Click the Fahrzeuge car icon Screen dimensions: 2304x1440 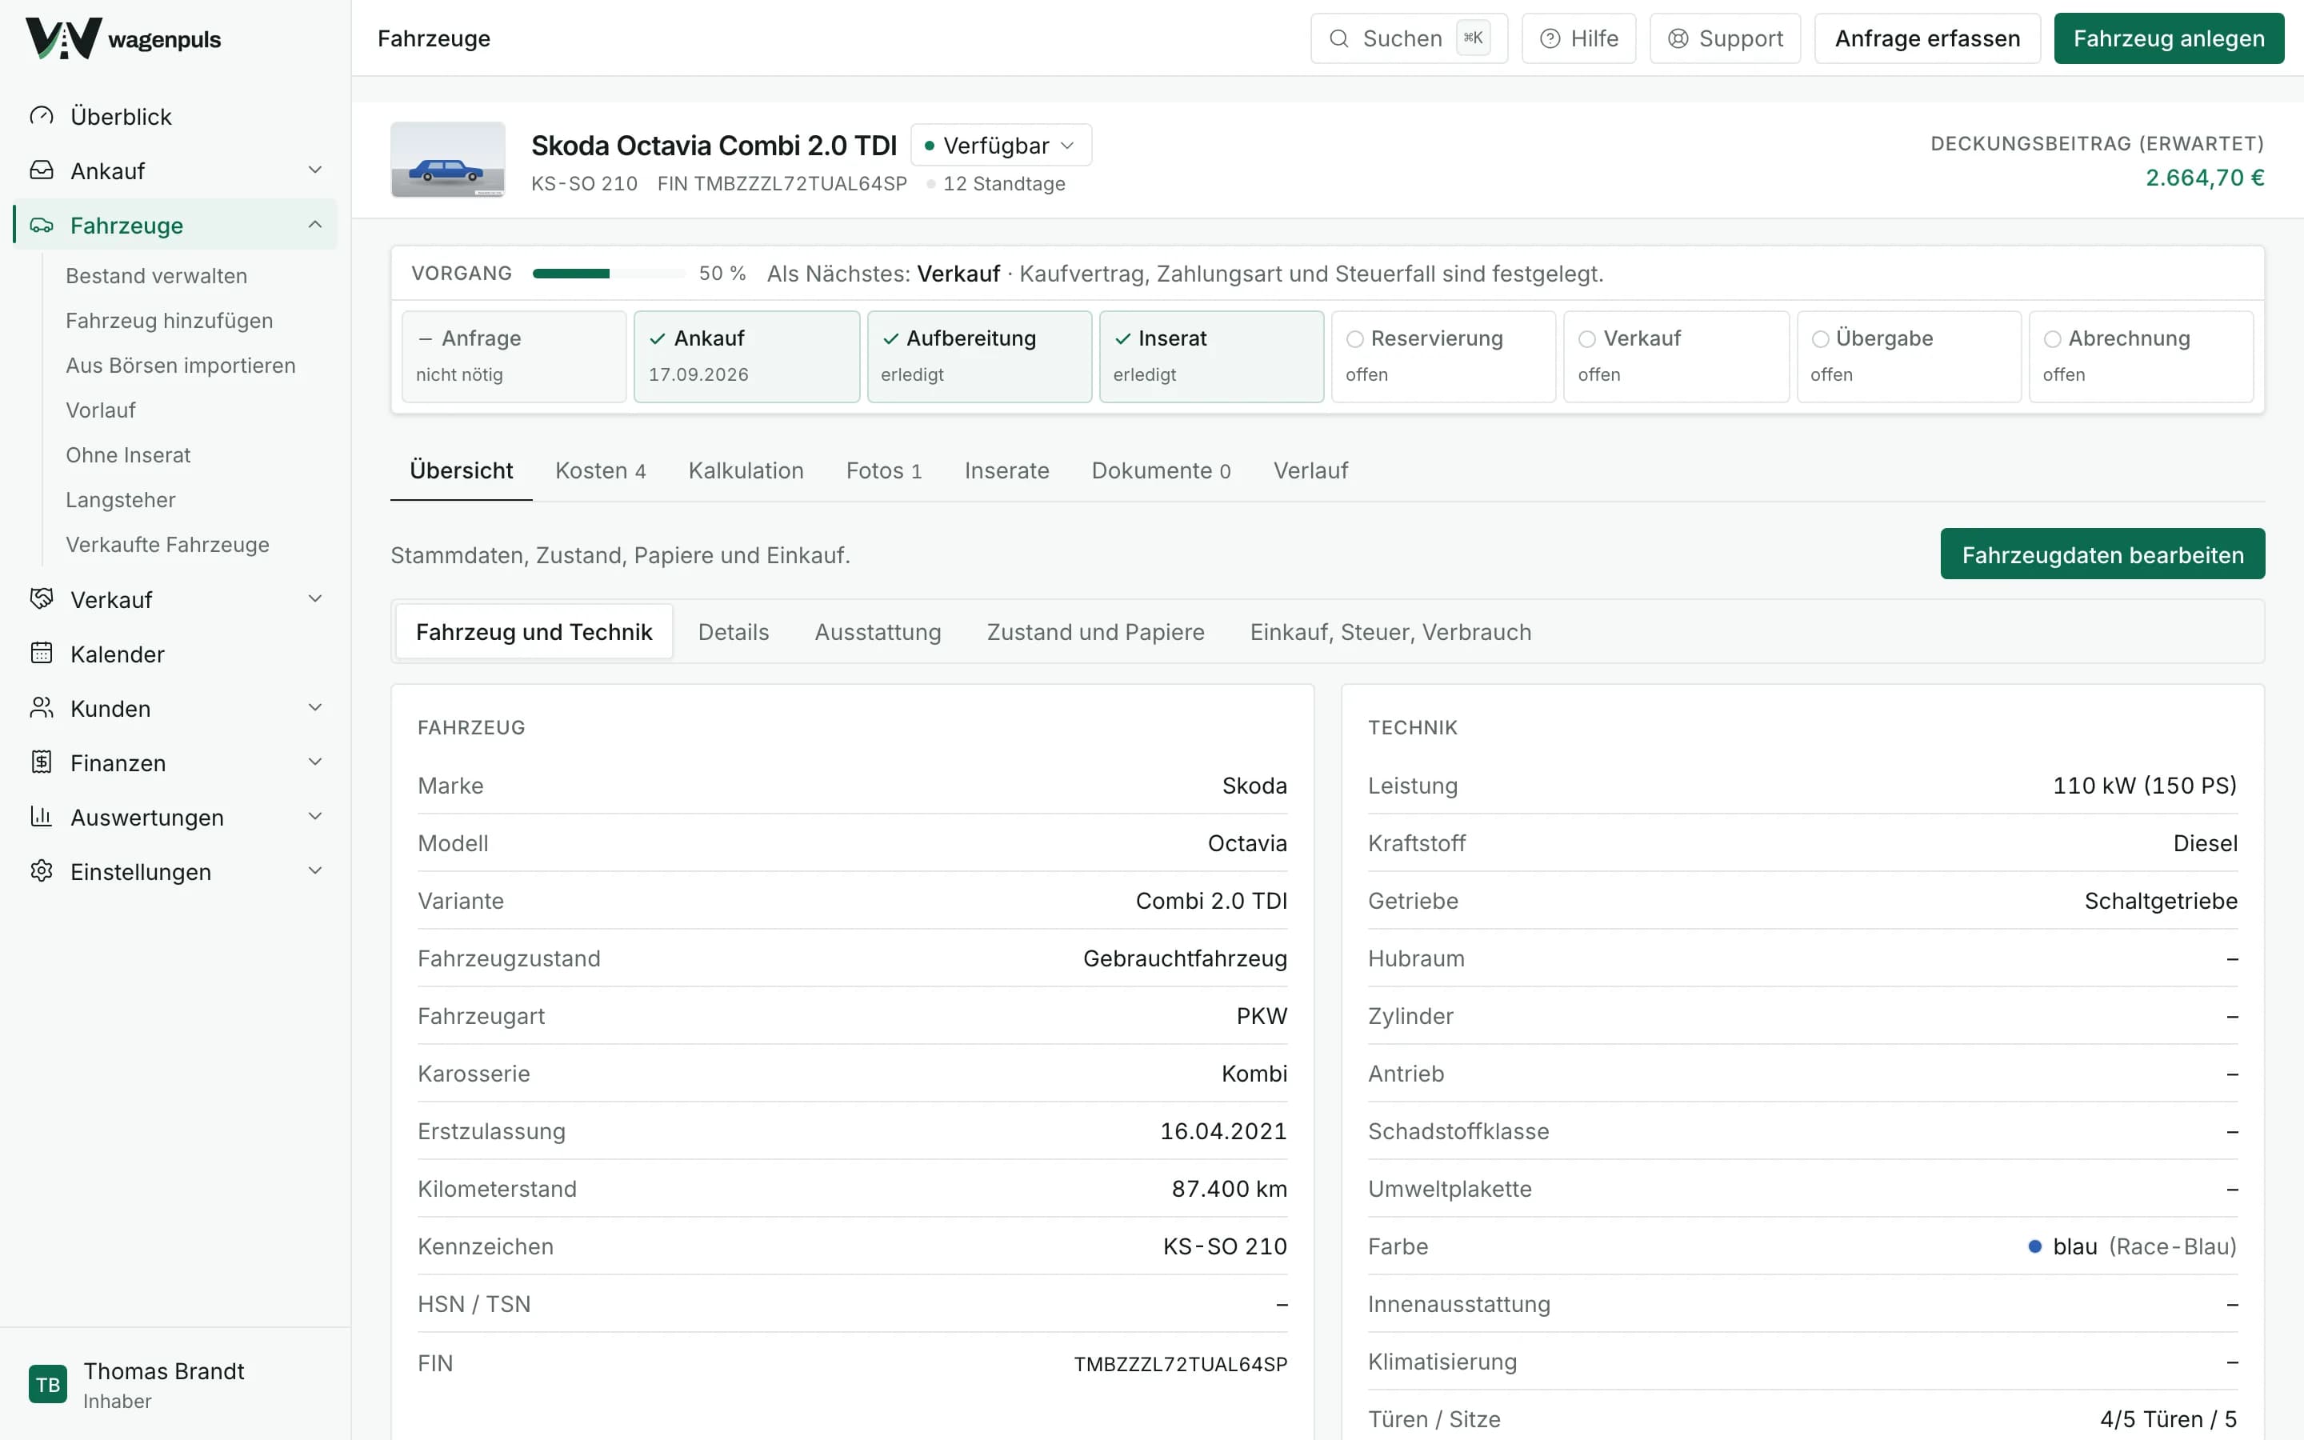42,225
